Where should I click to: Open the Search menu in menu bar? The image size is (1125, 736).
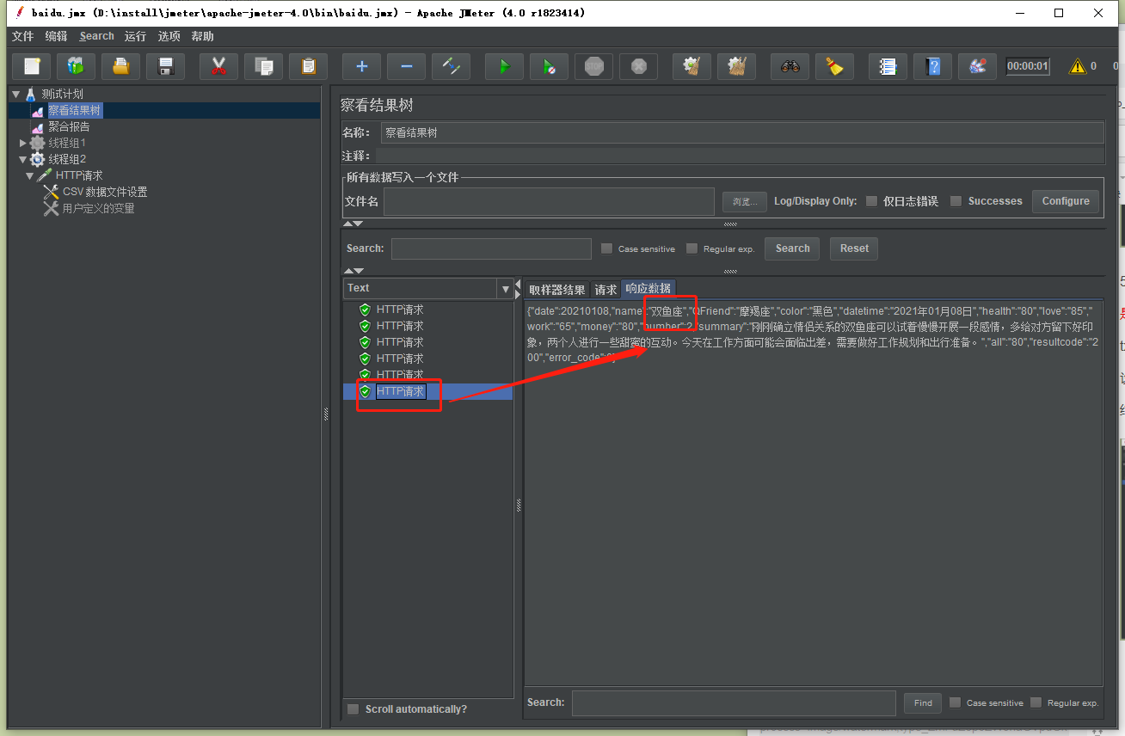[x=96, y=36]
